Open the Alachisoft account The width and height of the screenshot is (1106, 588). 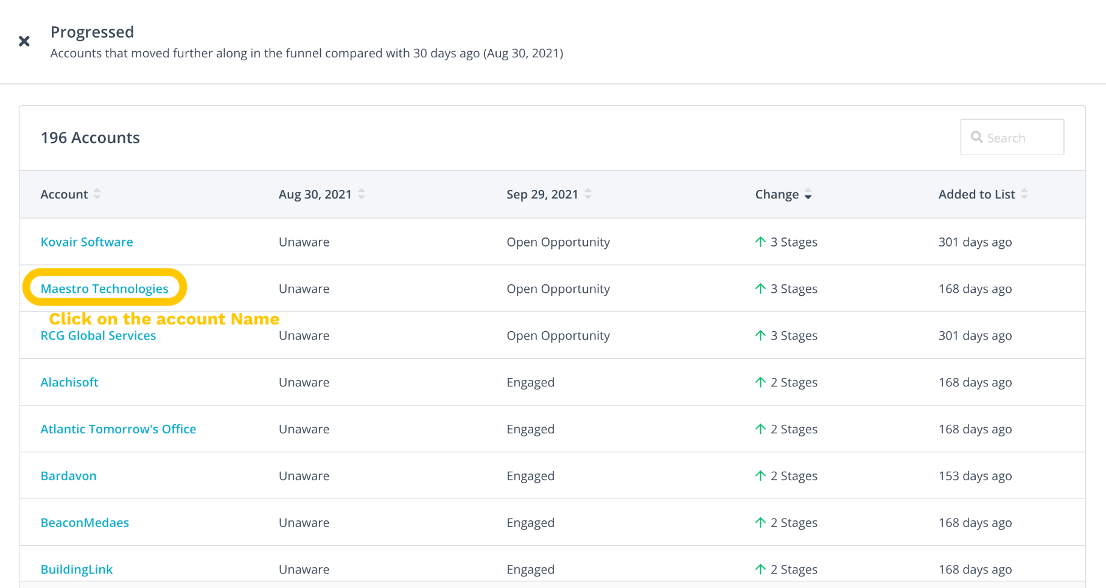69,382
